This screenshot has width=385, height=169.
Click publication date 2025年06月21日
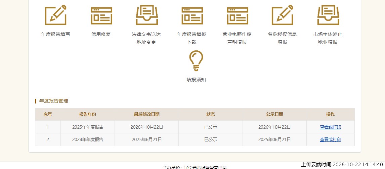(x=274, y=139)
